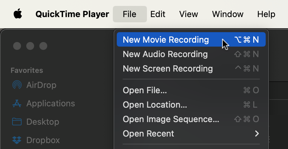Select Desktop label in sidebar
The image size is (288, 149).
(43, 122)
